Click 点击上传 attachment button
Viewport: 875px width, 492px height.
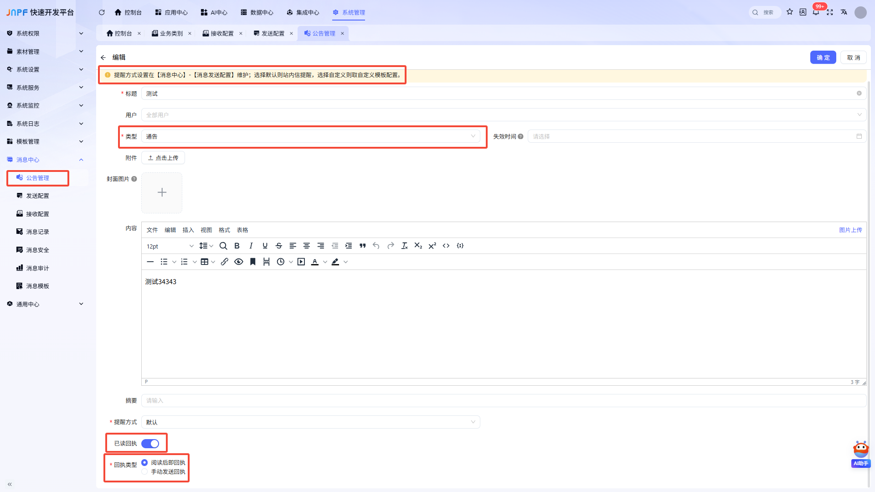click(x=163, y=158)
